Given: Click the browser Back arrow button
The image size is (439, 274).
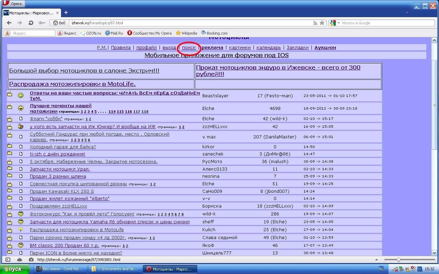Looking at the screenshot, I should pos(9,23).
